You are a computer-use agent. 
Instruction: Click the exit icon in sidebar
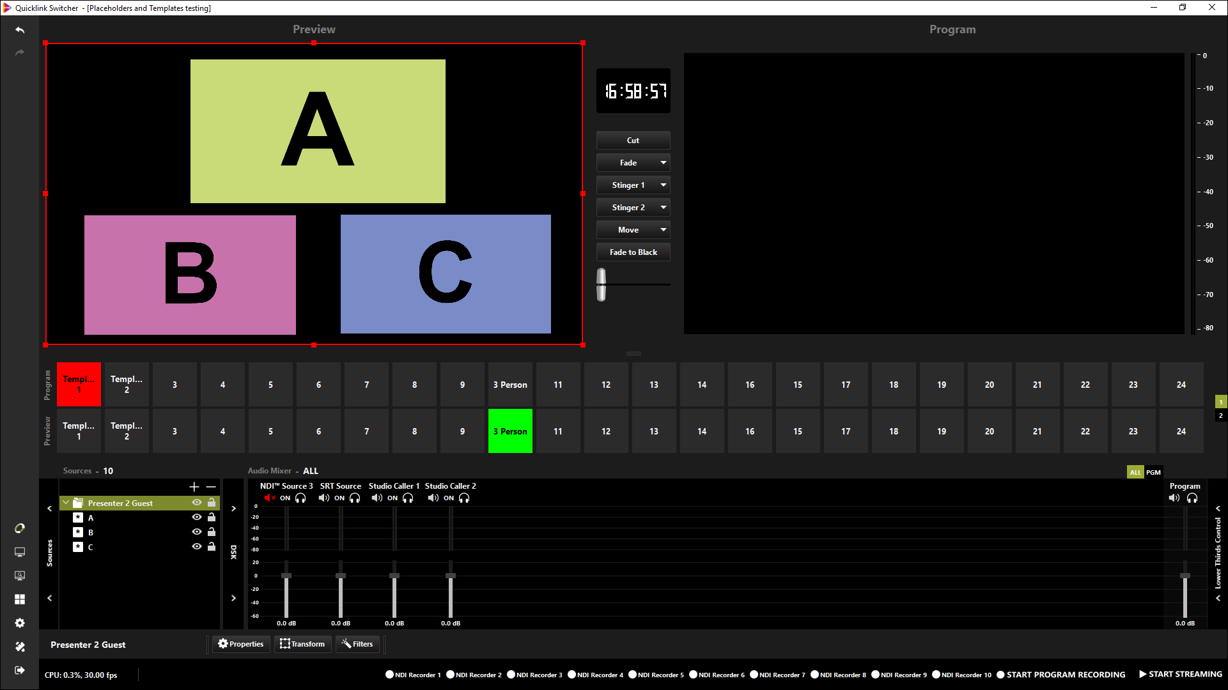point(20,670)
